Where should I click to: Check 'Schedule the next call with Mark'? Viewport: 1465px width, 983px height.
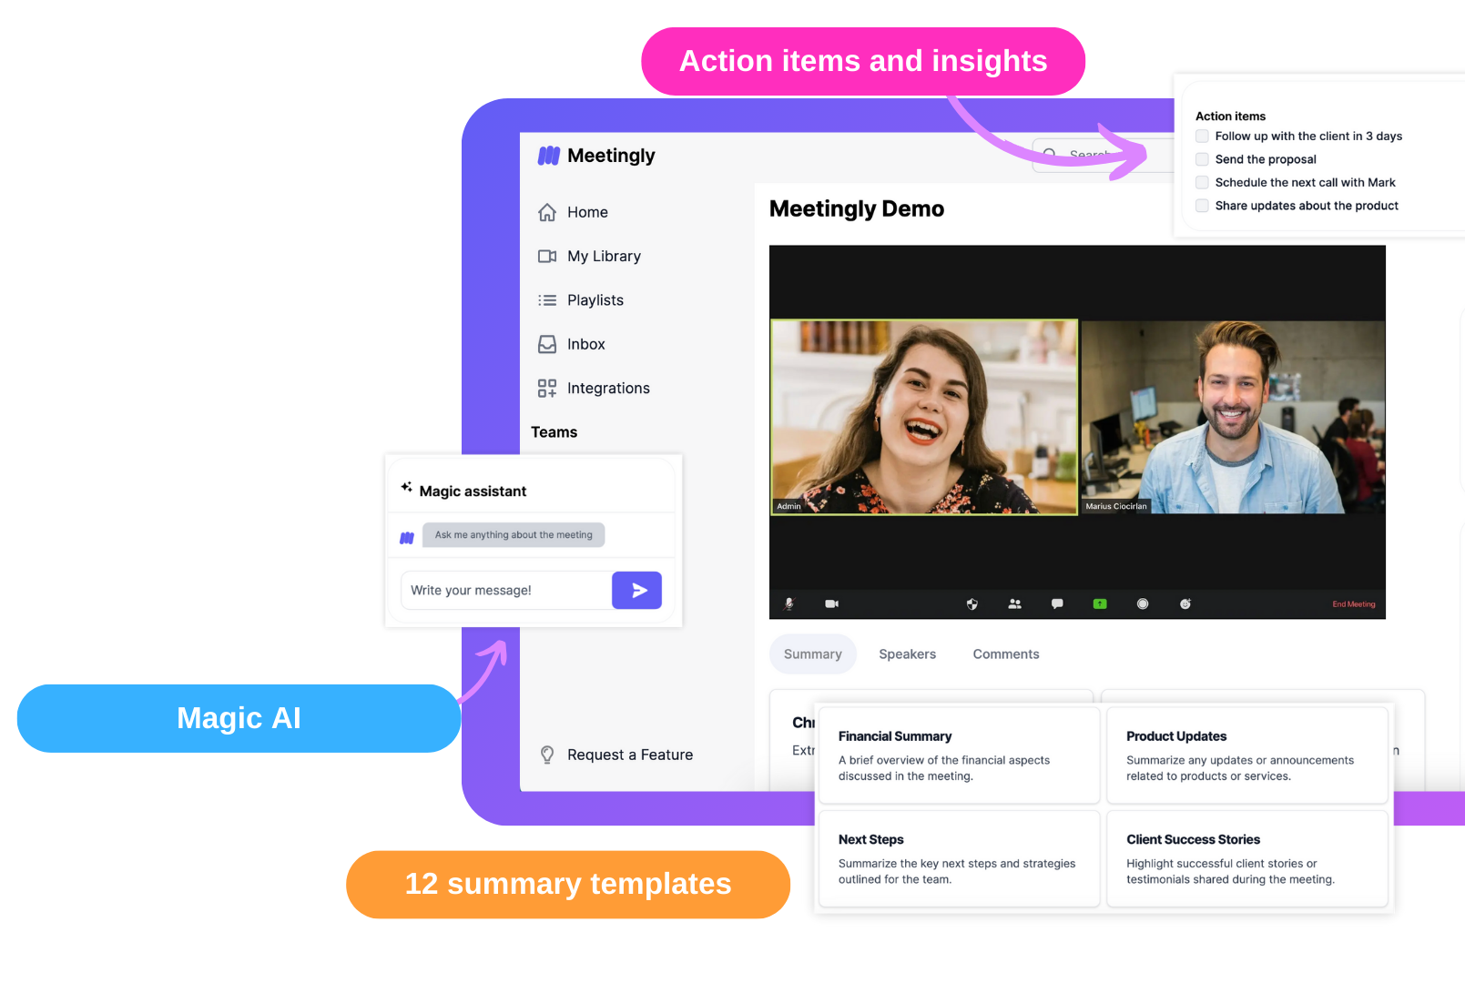tap(1202, 183)
